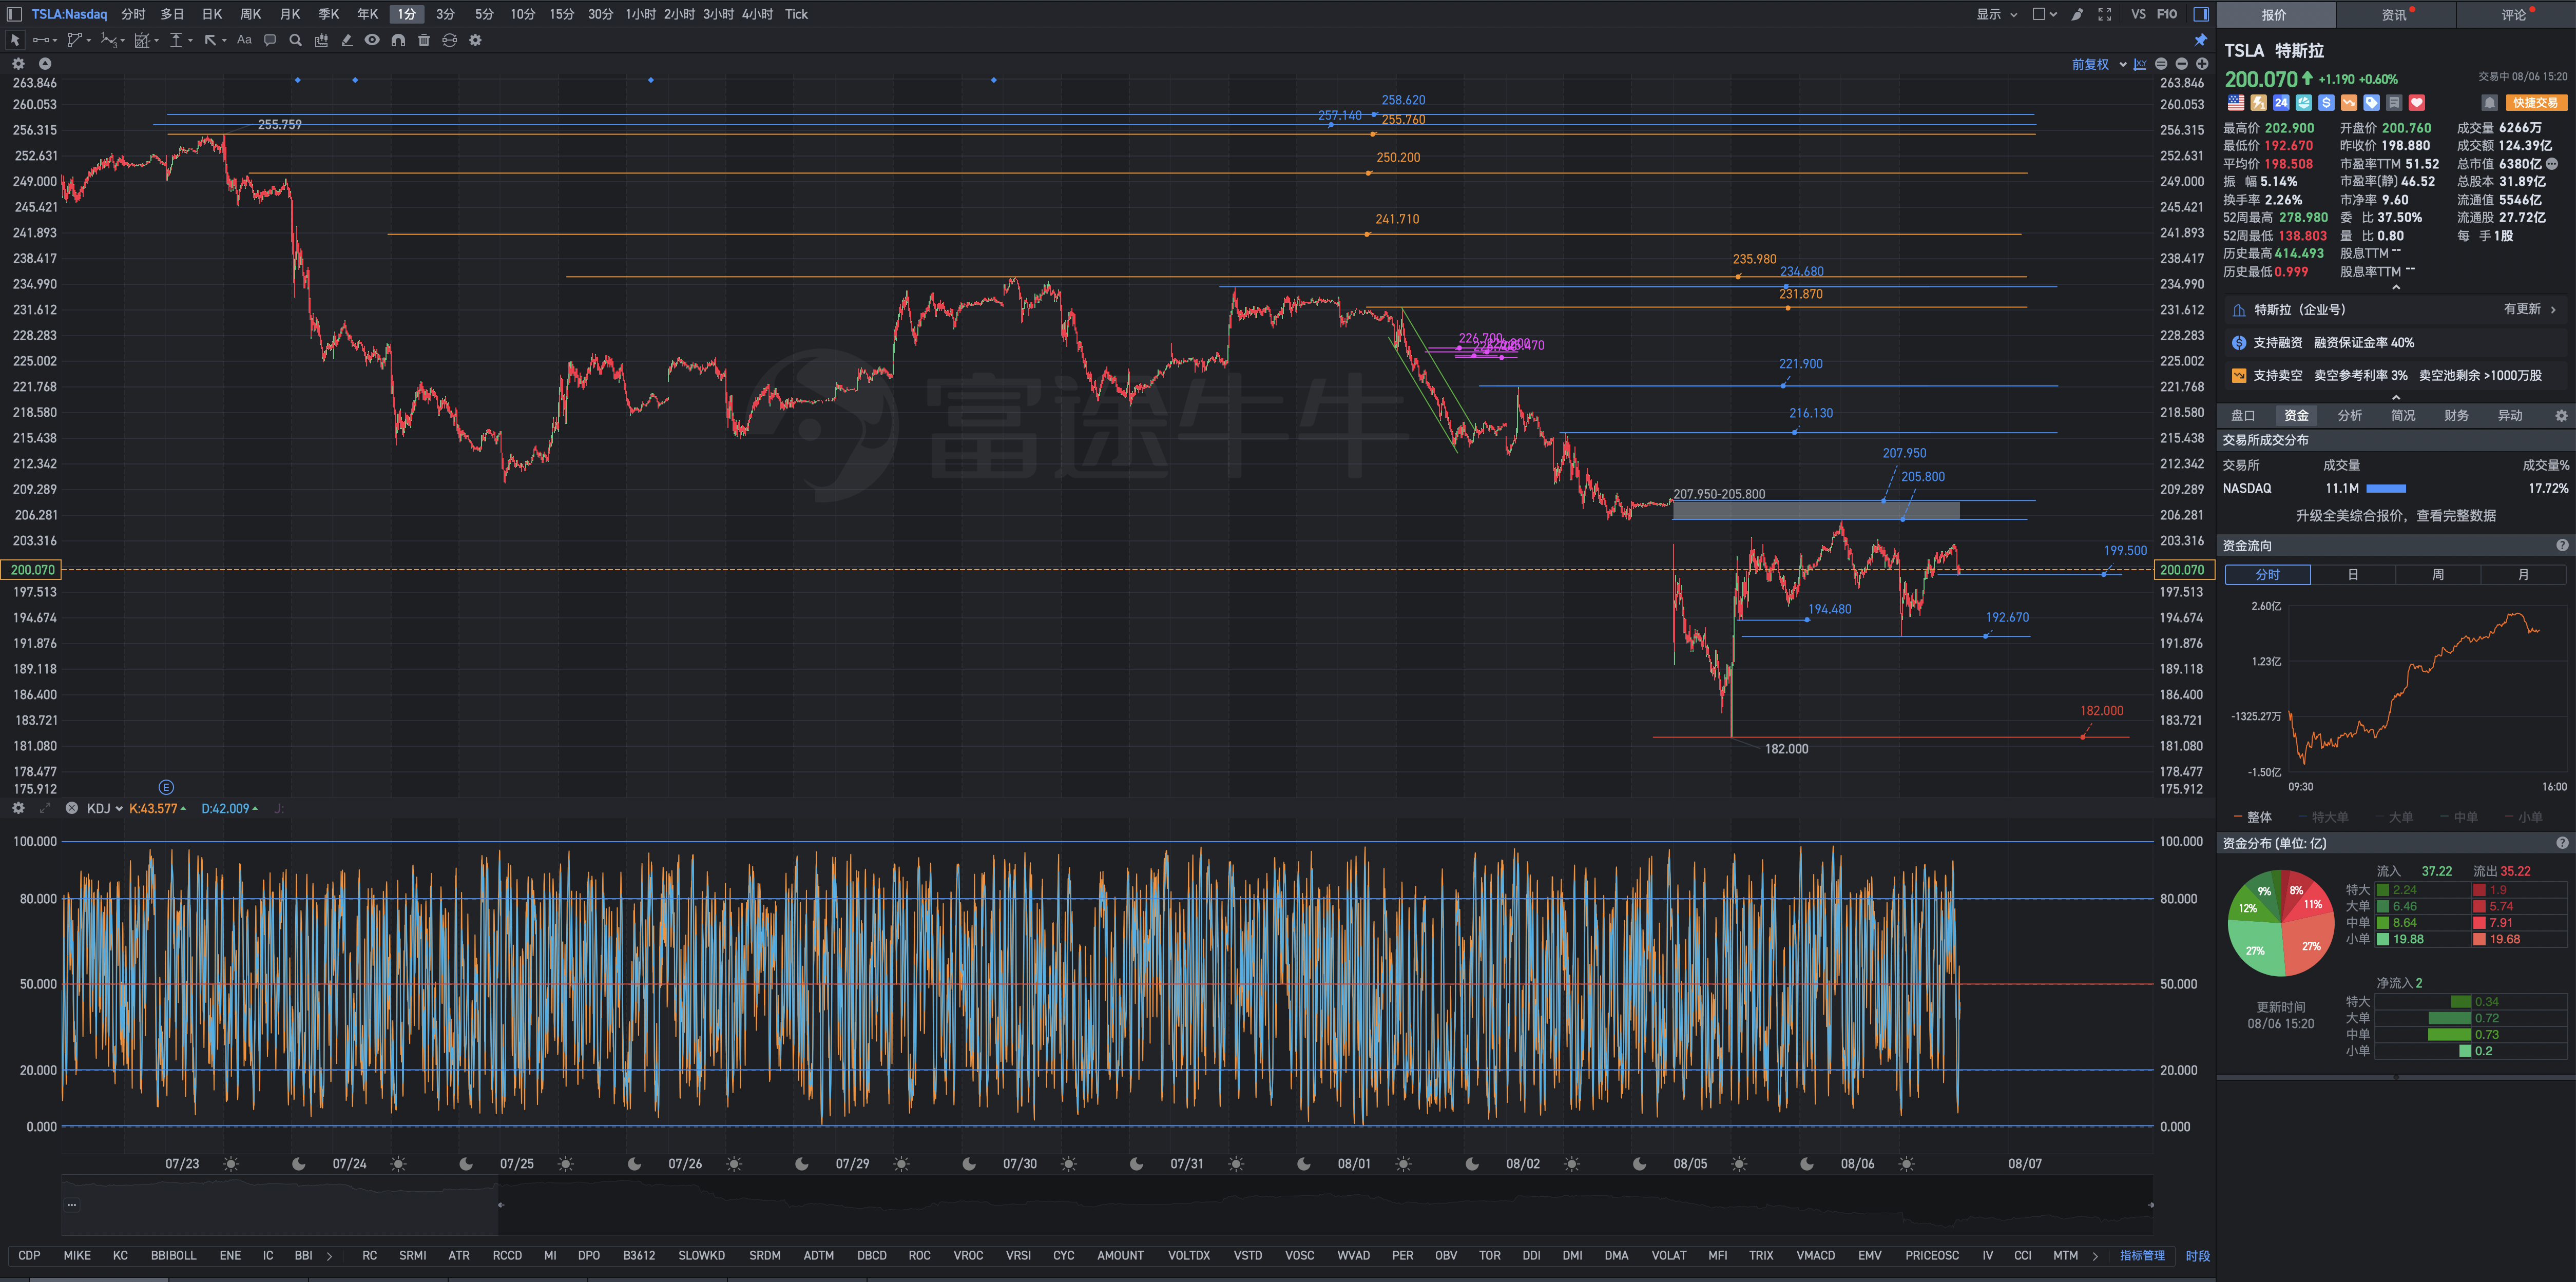Open the 前复权 adjustment dropdown

(x=2099, y=64)
